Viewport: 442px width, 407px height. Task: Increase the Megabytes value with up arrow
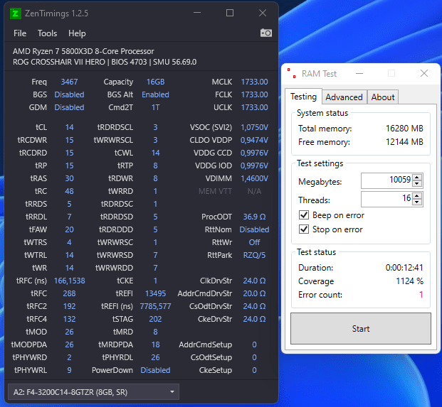(x=417, y=177)
